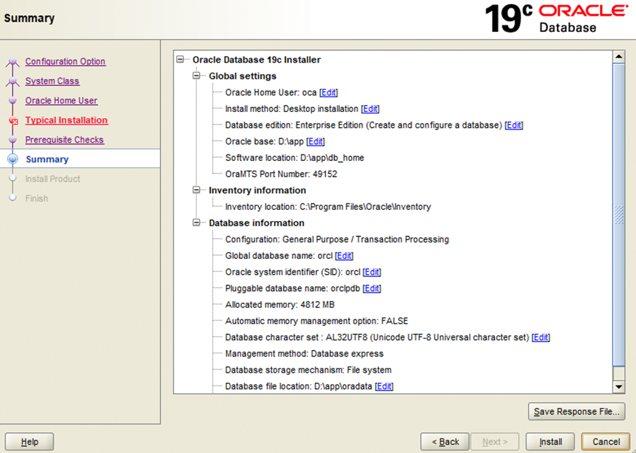Collapse the Oracle Database 19c Installer node

(x=180, y=59)
